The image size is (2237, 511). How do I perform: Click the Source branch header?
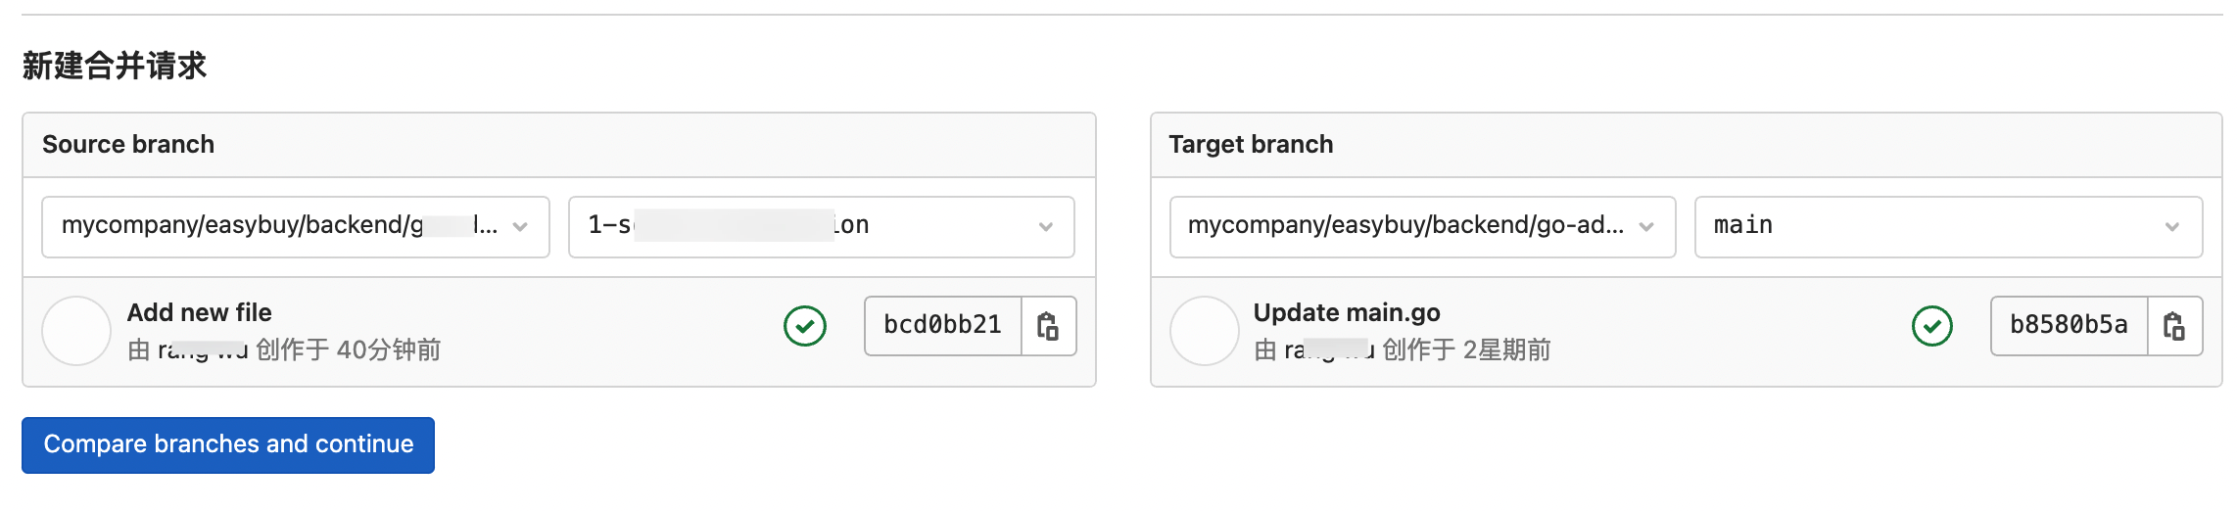128,144
